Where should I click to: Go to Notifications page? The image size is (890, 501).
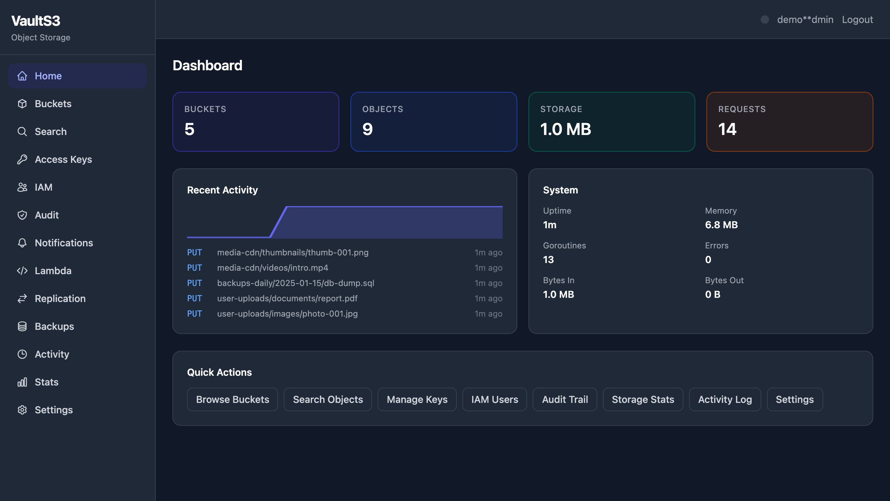click(x=78, y=243)
